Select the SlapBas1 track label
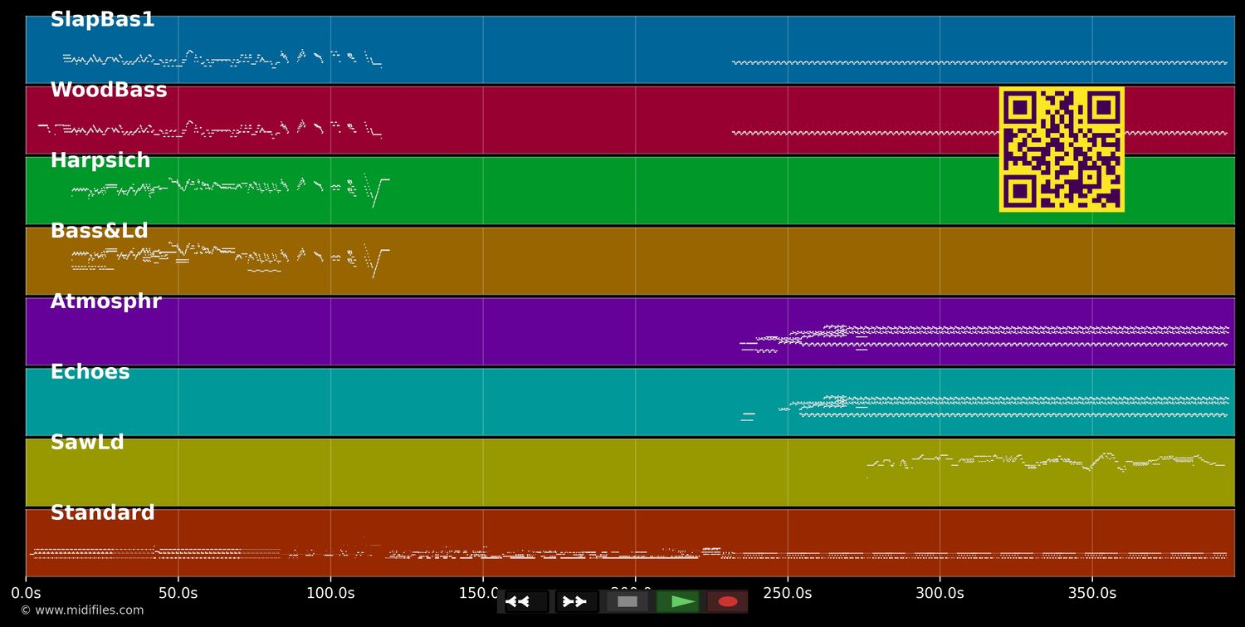This screenshot has width=1245, height=627. tap(102, 20)
